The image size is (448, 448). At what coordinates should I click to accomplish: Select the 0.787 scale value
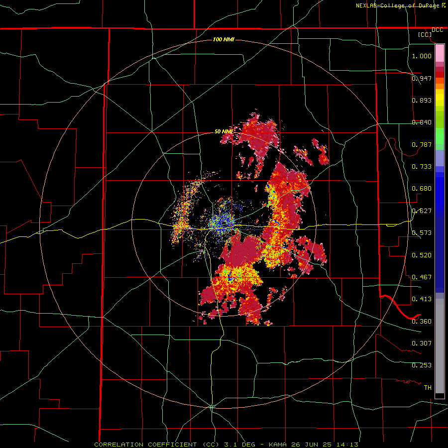point(422,144)
